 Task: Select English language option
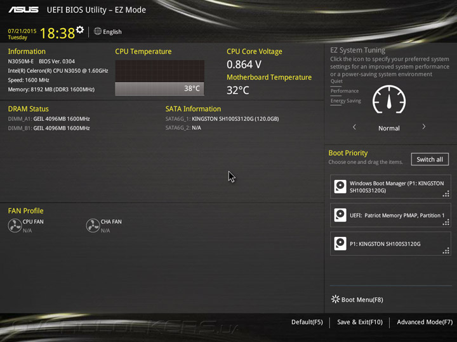tap(112, 32)
